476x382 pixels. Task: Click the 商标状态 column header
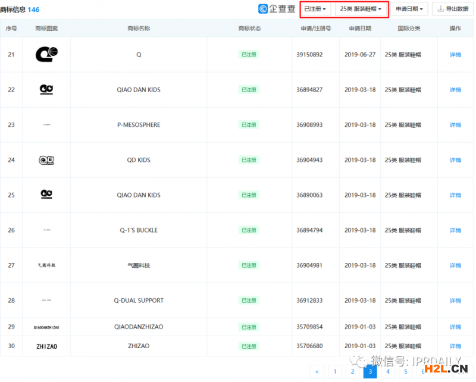click(249, 29)
